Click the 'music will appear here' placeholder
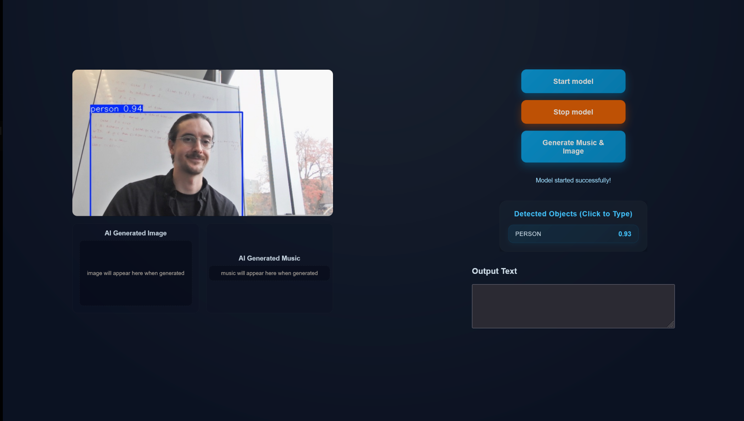744x421 pixels. pos(269,273)
